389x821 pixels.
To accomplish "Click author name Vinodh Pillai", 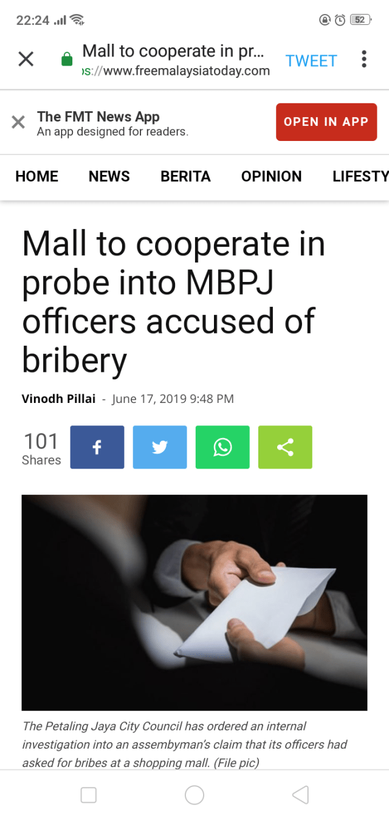I will click(x=59, y=399).
